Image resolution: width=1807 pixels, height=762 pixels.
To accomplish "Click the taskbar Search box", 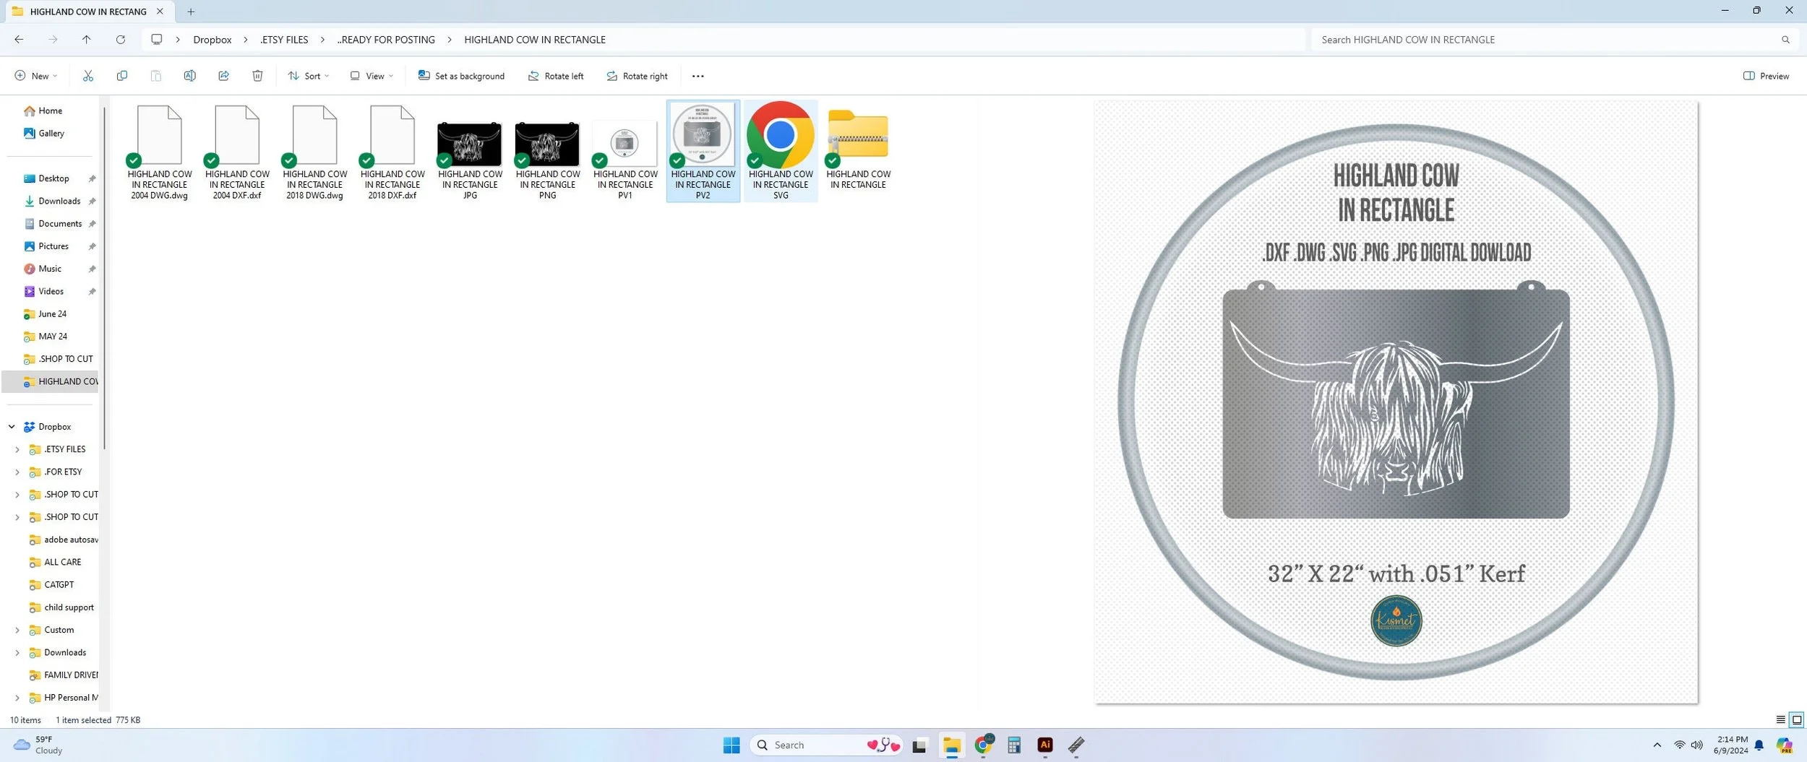I will point(825,745).
